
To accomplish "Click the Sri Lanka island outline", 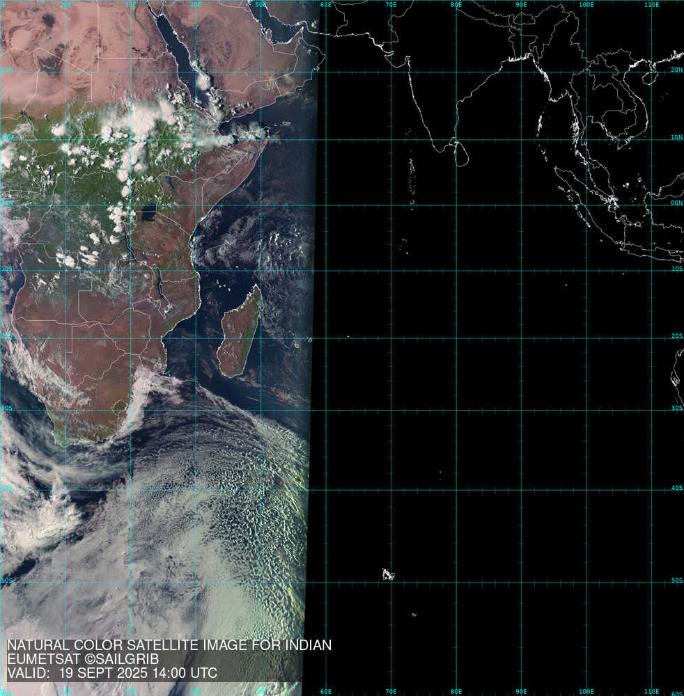I will click(x=459, y=152).
